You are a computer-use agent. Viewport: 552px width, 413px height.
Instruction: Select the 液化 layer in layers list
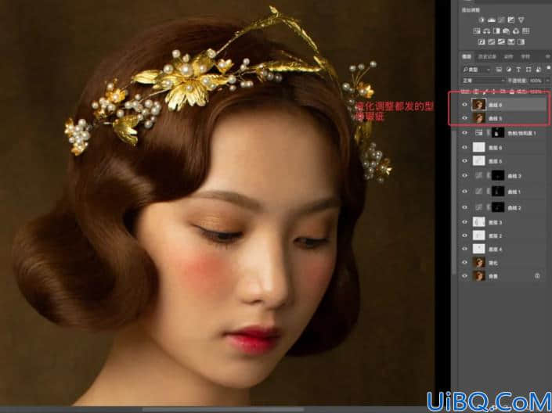[503, 263]
